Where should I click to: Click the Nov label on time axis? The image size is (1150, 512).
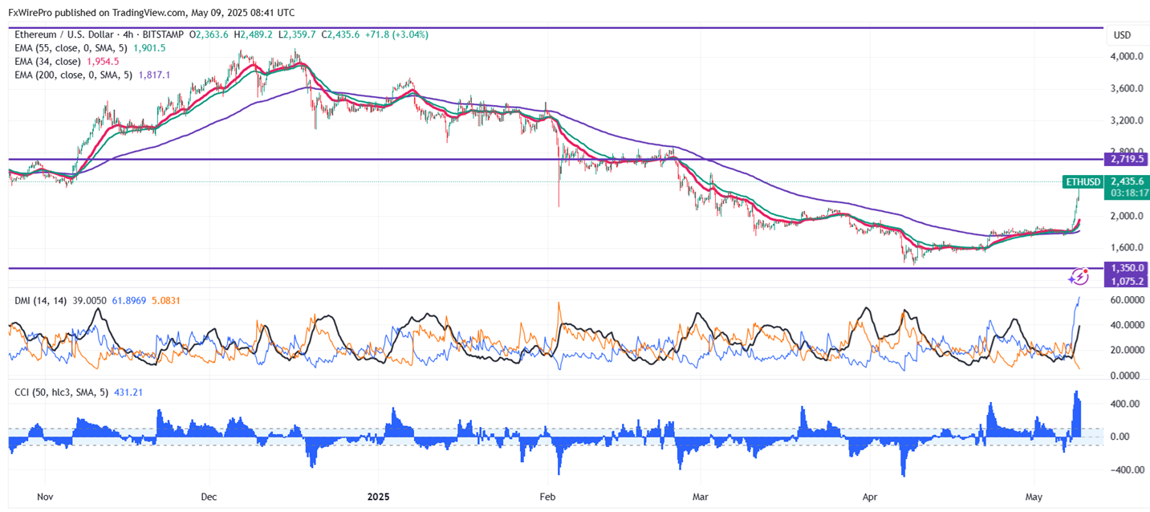coord(46,497)
